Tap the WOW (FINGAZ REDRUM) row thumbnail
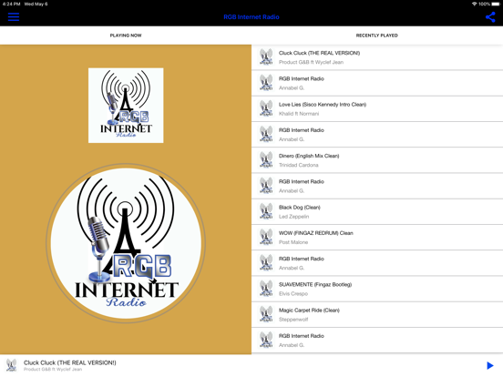This screenshot has height=377, width=503. click(x=266, y=238)
